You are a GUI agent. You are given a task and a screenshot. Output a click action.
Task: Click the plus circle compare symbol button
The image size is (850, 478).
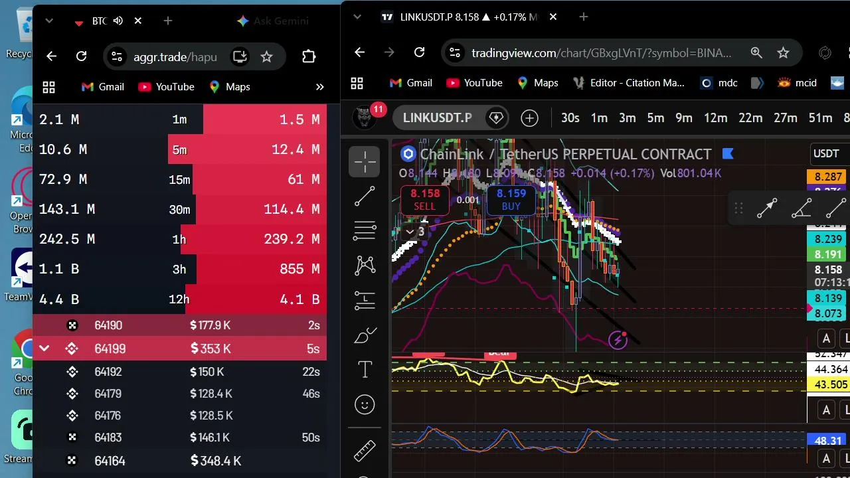[529, 118]
